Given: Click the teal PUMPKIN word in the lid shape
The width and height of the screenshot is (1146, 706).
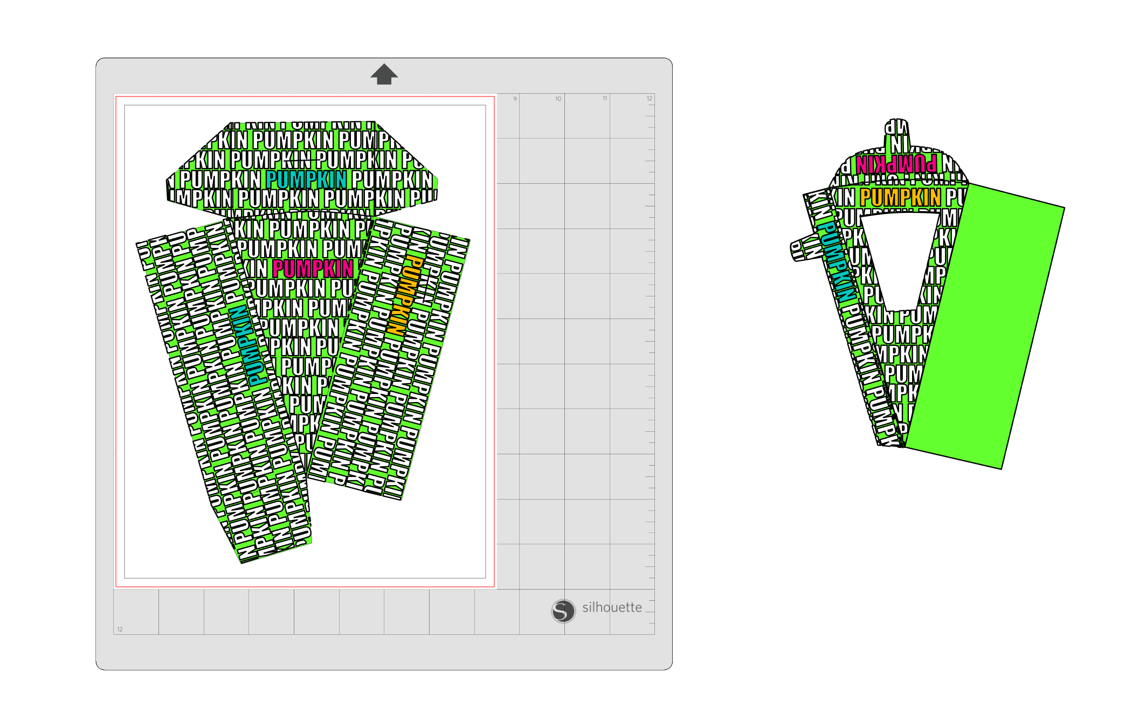Looking at the screenshot, I should pos(306,179).
